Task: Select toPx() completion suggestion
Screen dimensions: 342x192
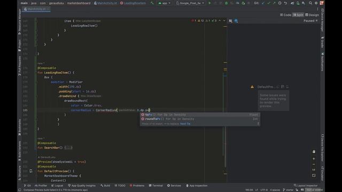Action: pos(200,115)
